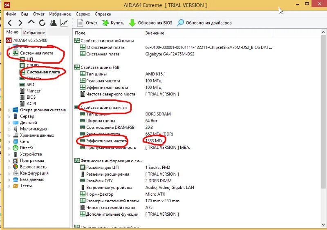Viewport: 327px width, 230px height.
Task: Open the graph chart toolbar icon
Action: tap(64, 23)
